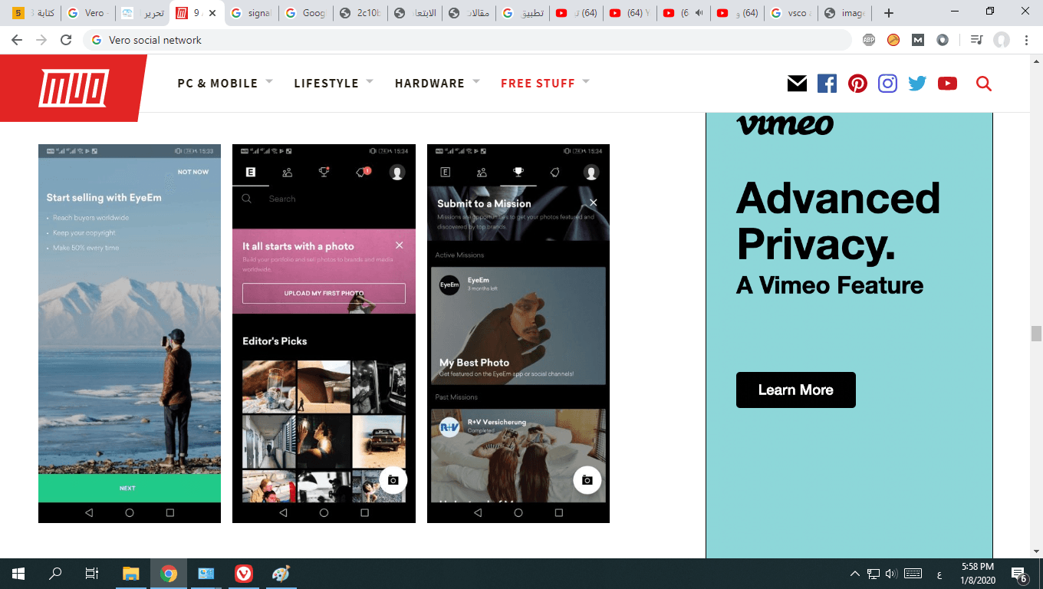Open the red site search magnifier
Screen dimensions: 1043x589
pos(984,84)
